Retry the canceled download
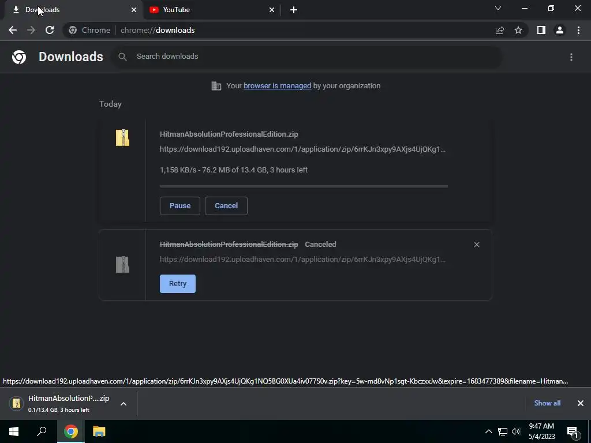591x443 pixels. click(178, 284)
